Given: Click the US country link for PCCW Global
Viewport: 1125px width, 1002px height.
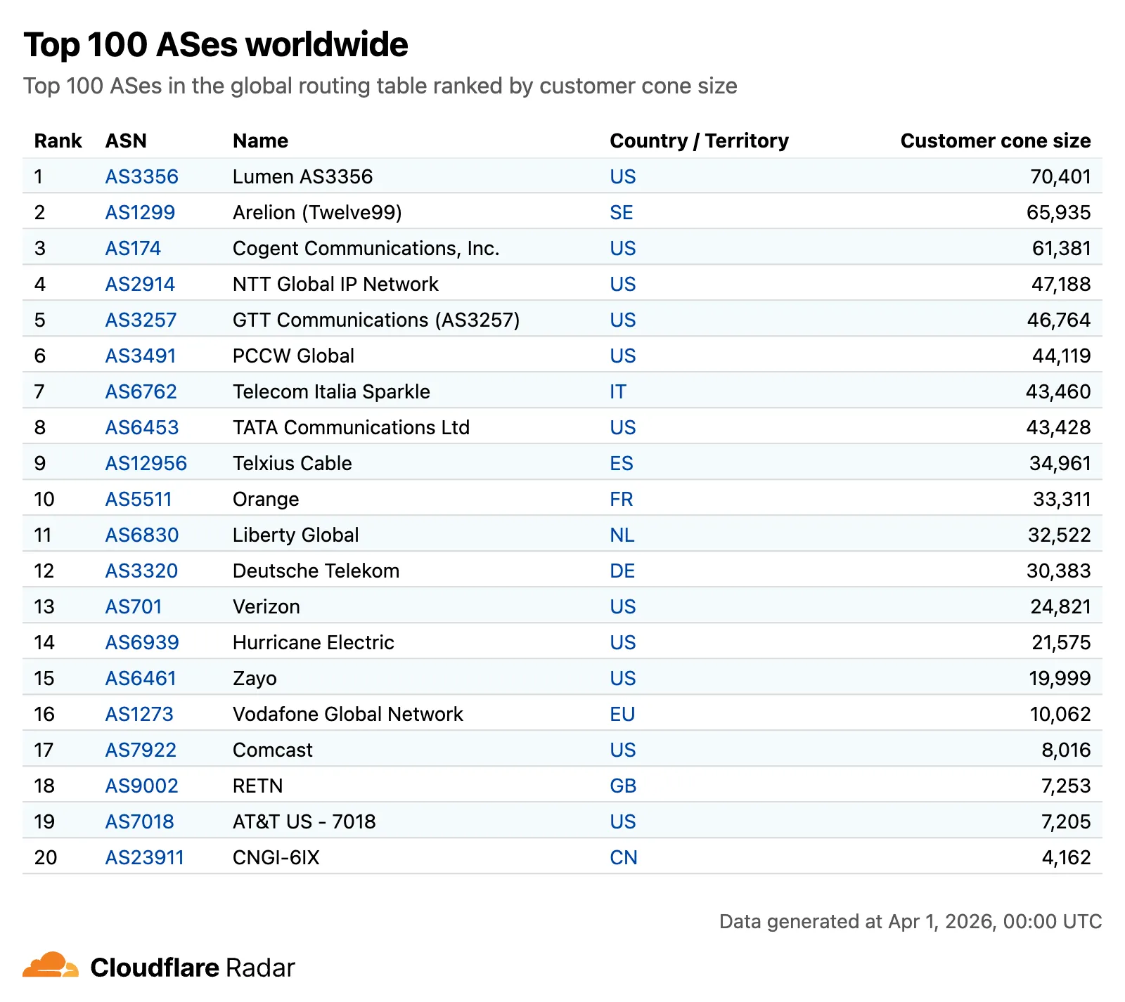Looking at the screenshot, I should pyautogui.click(x=622, y=356).
